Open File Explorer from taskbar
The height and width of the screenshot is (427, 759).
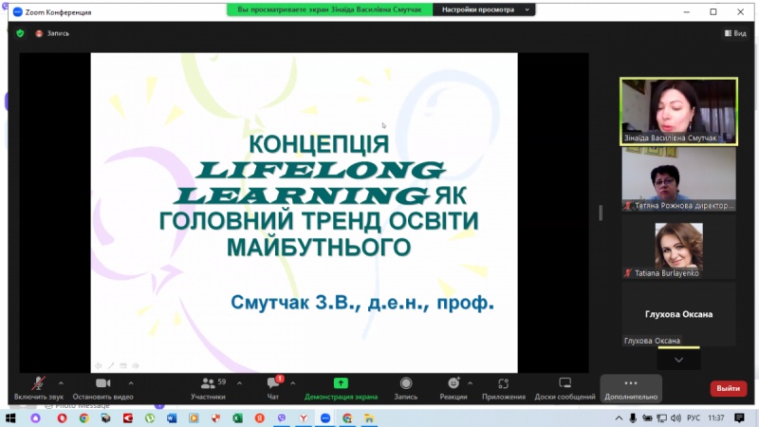(x=369, y=418)
